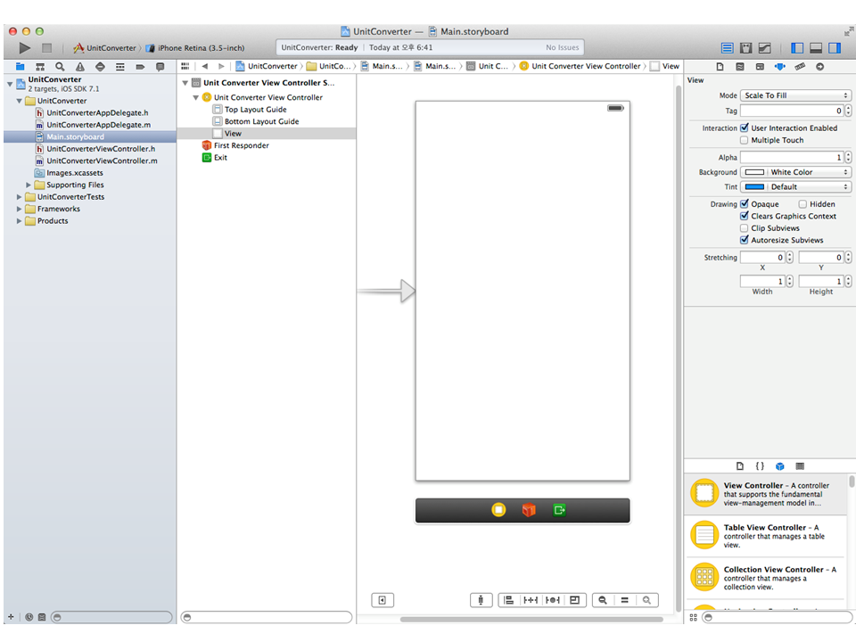The width and height of the screenshot is (856, 642).
Task: Hide the document outline sidebar
Action: (x=382, y=600)
